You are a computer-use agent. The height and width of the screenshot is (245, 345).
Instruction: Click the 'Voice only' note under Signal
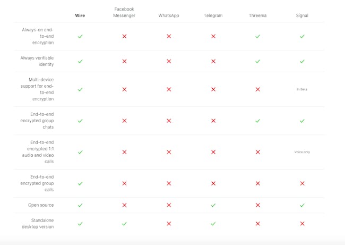pos(302,152)
